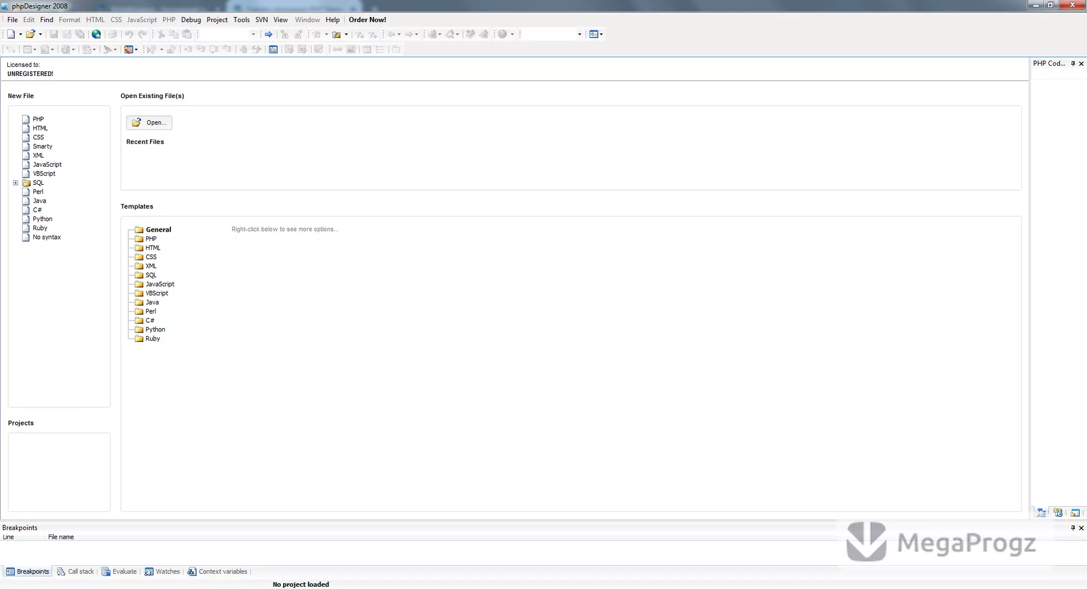This screenshot has height=589, width=1087.
Task: Click the blue window panel icon in second toolbar
Action: tap(273, 49)
